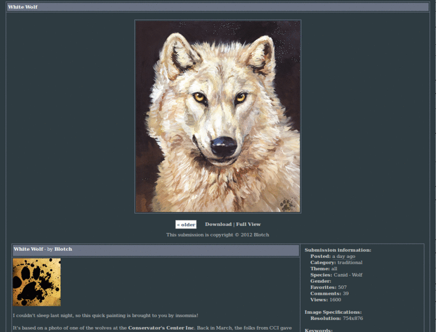Select the copyright 2012 Blotch text

pyautogui.click(x=218, y=235)
